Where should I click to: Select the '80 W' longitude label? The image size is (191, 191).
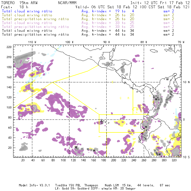tap(144, 42)
